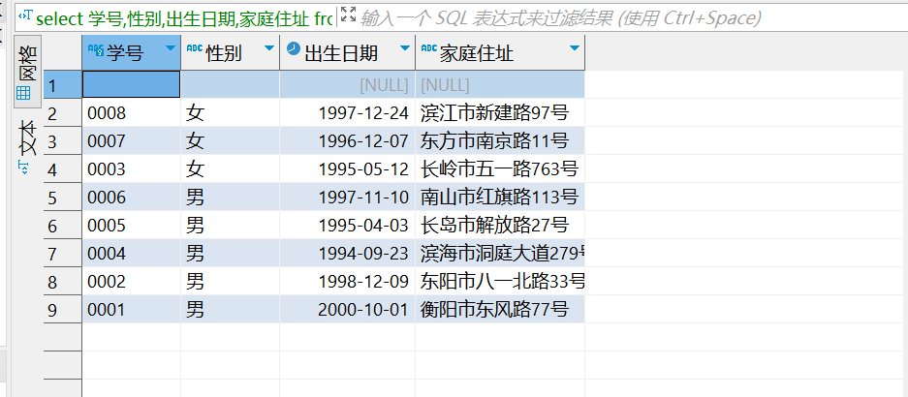Click date cell 1994-09-23

click(x=348, y=254)
